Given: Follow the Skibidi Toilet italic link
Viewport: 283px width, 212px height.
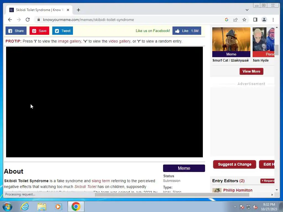Looking at the screenshot, I should [x=85, y=187].
